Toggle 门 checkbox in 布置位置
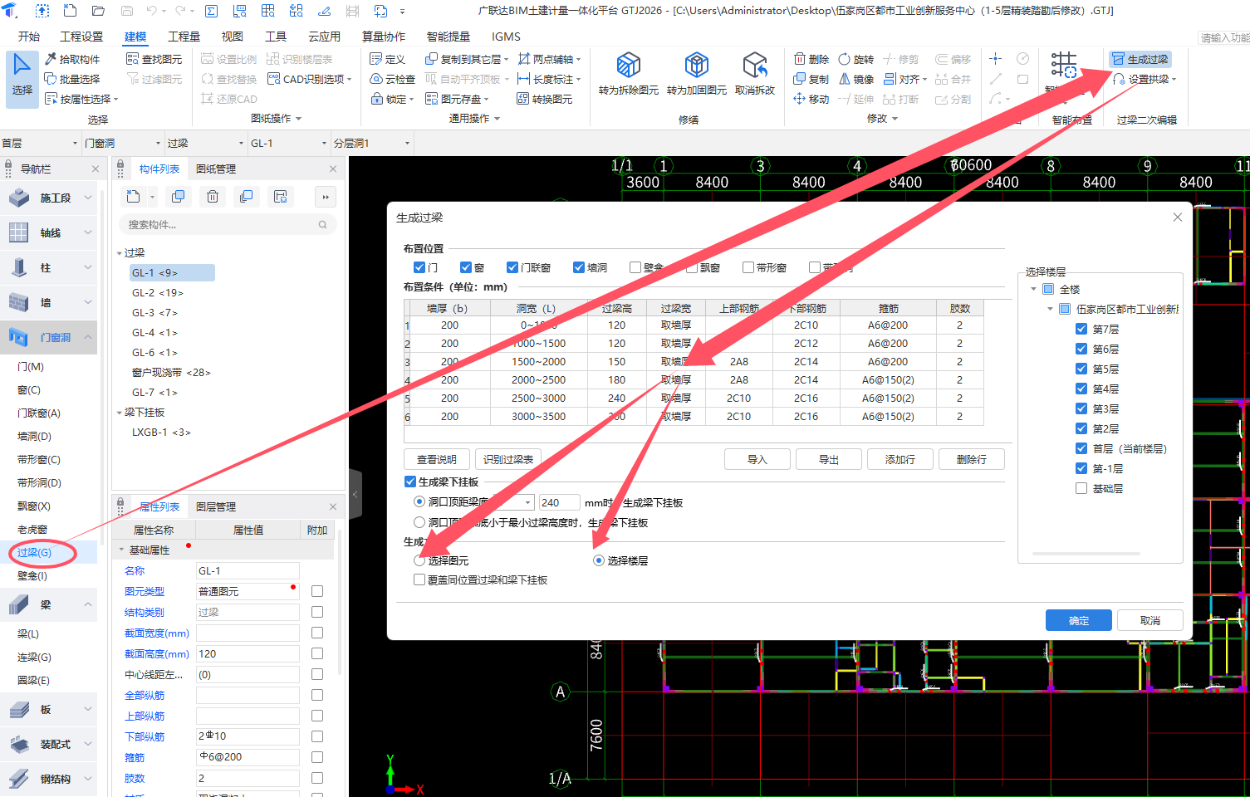1250x797 pixels. pos(419,267)
